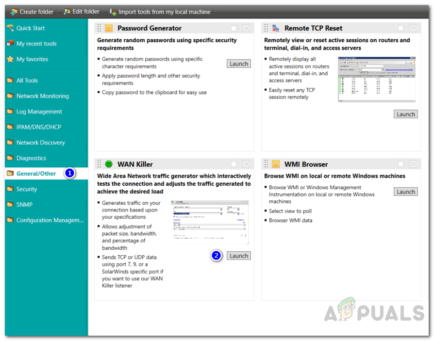Open the Network Monitoring category

tap(43, 96)
